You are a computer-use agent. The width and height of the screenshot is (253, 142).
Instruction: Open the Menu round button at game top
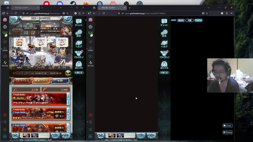point(68,19)
